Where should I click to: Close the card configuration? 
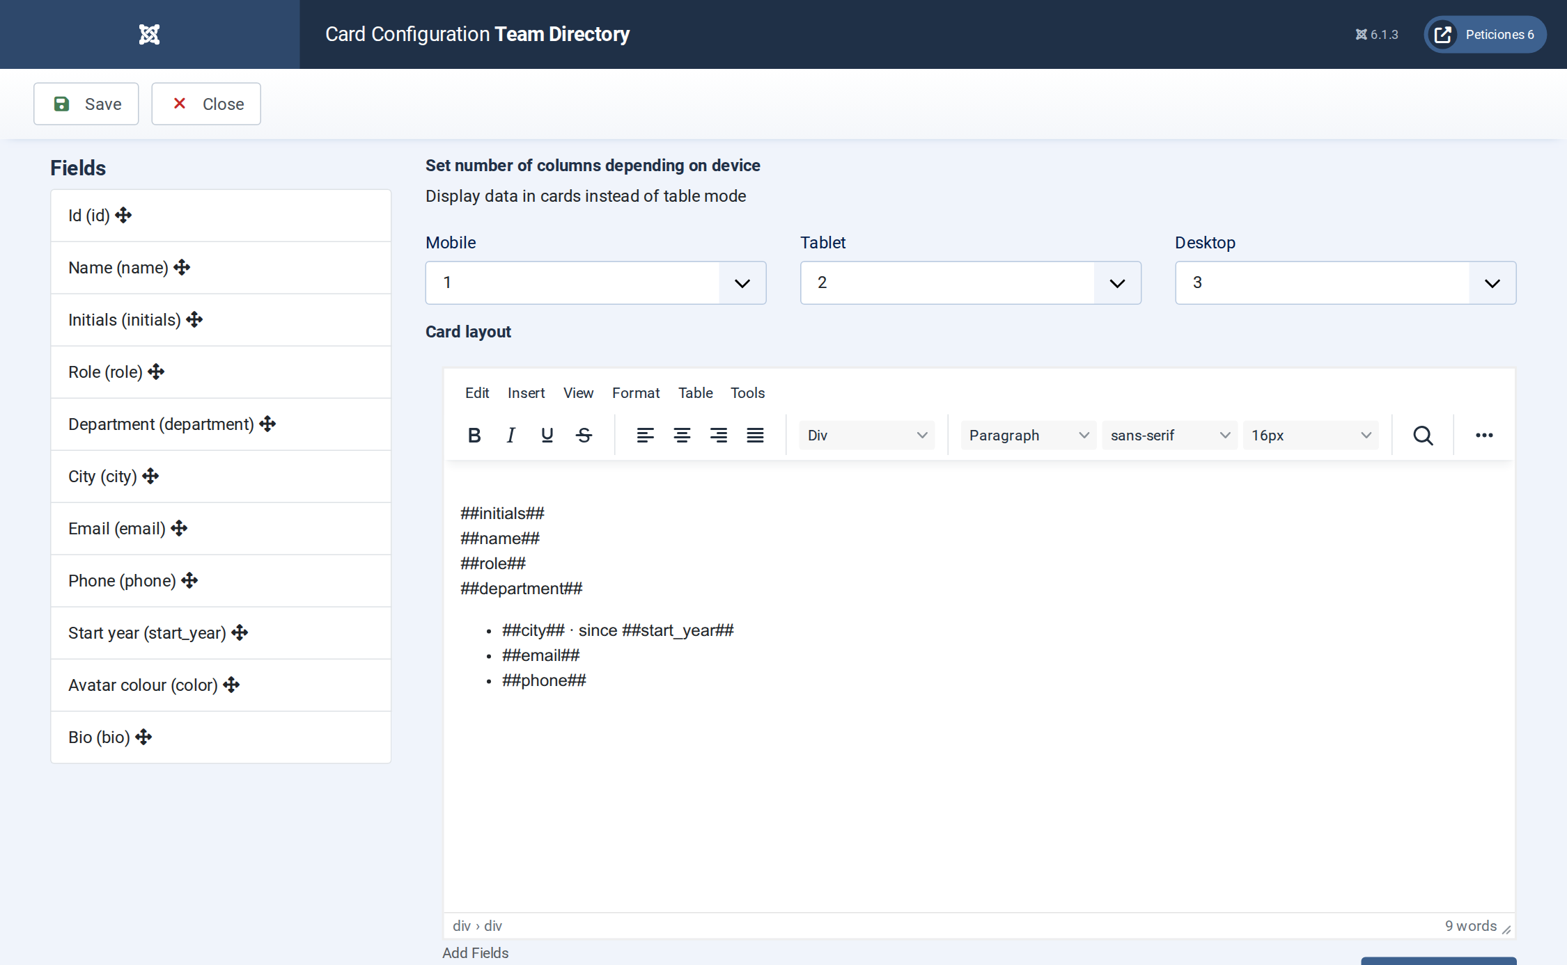206,104
